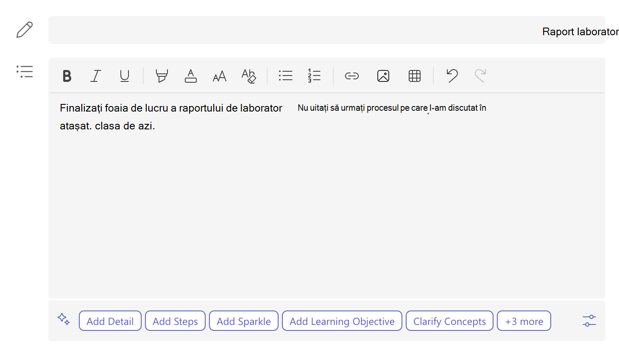Open the font size menu
Image resolution: width=619 pixels, height=358 pixels.
pos(220,76)
